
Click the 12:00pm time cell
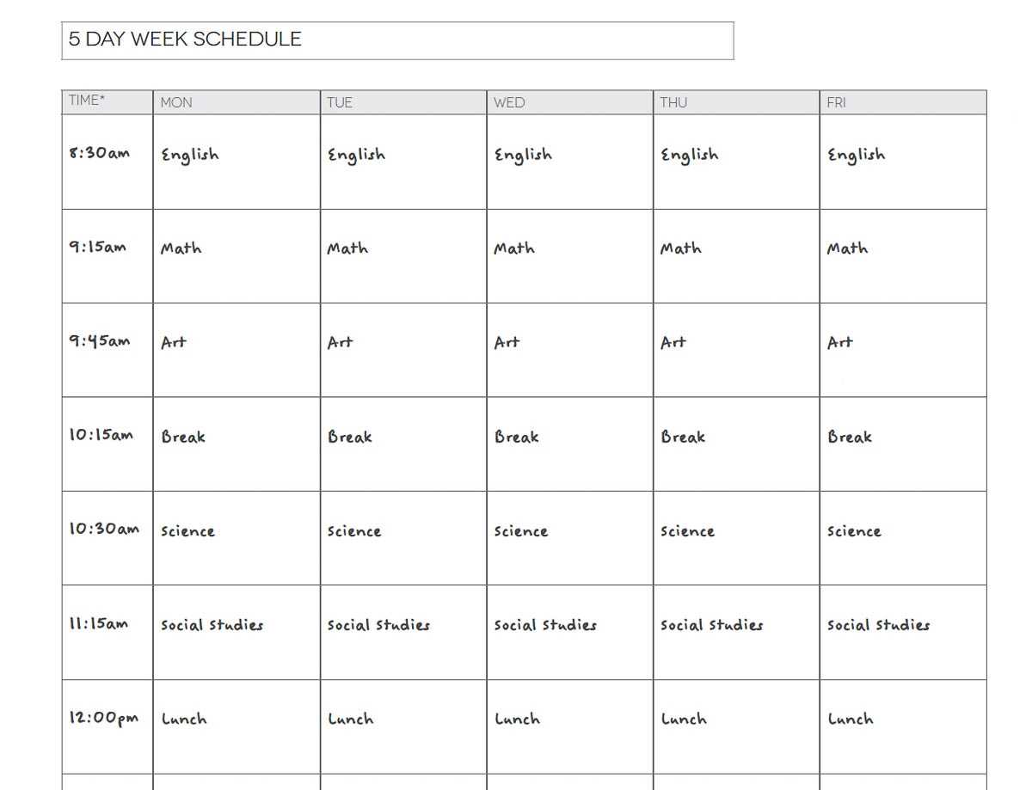point(107,726)
